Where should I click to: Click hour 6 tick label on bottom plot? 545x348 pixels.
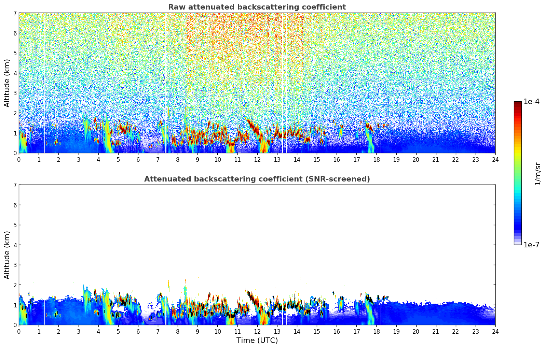click(x=138, y=331)
